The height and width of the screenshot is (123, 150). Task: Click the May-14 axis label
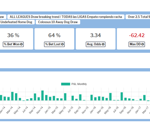[17, 110]
